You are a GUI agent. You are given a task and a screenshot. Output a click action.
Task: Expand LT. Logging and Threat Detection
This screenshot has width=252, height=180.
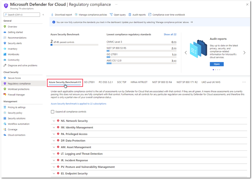pos(54,154)
